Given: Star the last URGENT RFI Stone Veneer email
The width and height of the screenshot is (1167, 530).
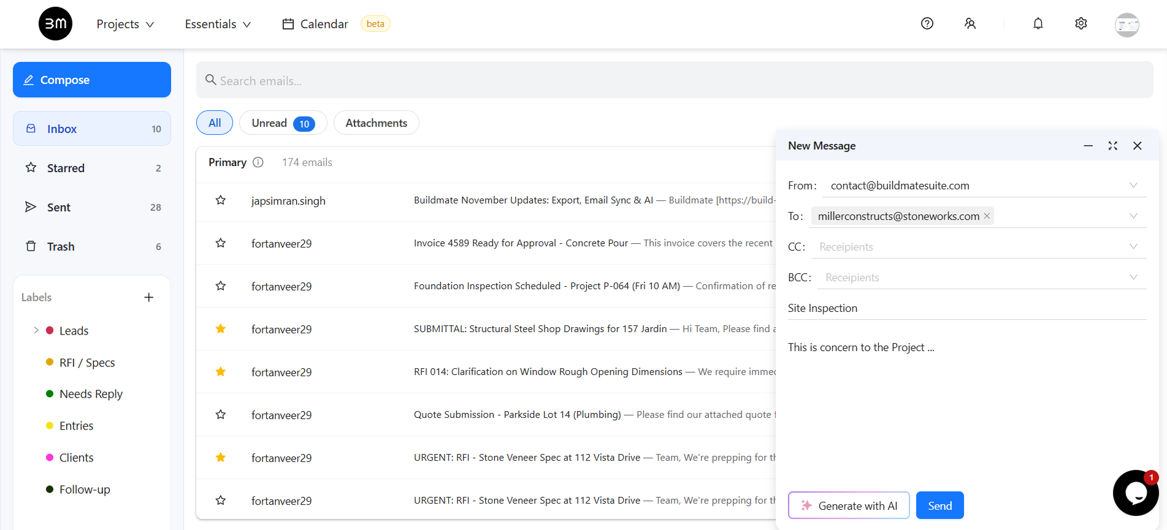Looking at the screenshot, I should coord(221,501).
